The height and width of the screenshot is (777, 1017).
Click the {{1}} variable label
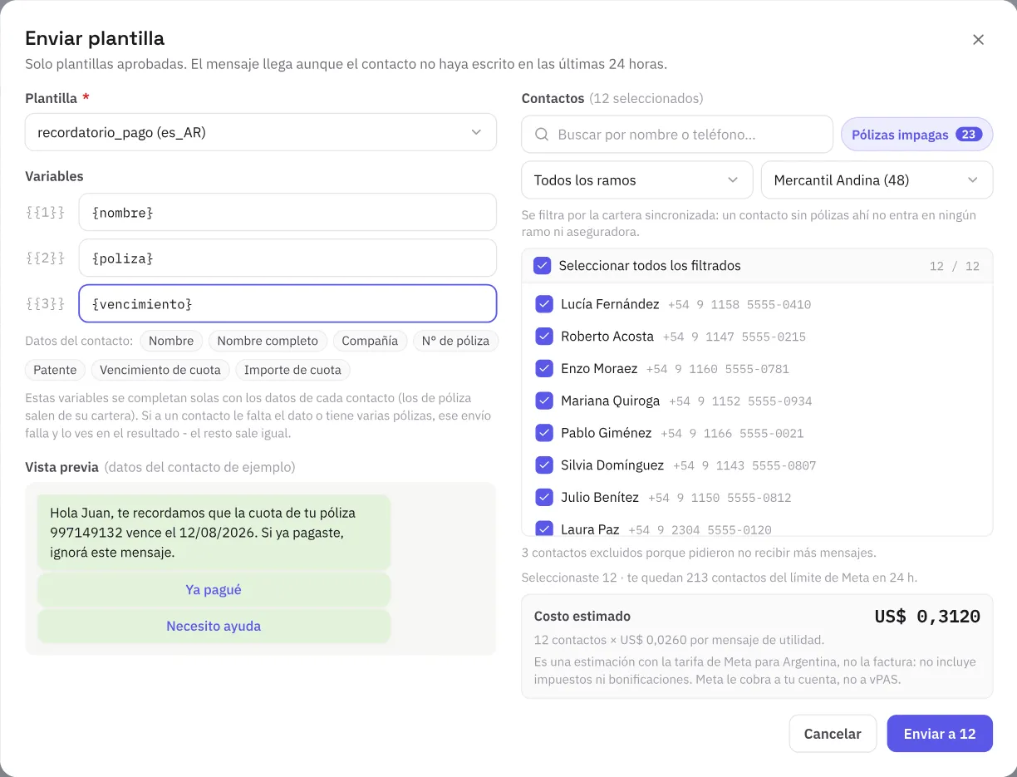point(45,213)
